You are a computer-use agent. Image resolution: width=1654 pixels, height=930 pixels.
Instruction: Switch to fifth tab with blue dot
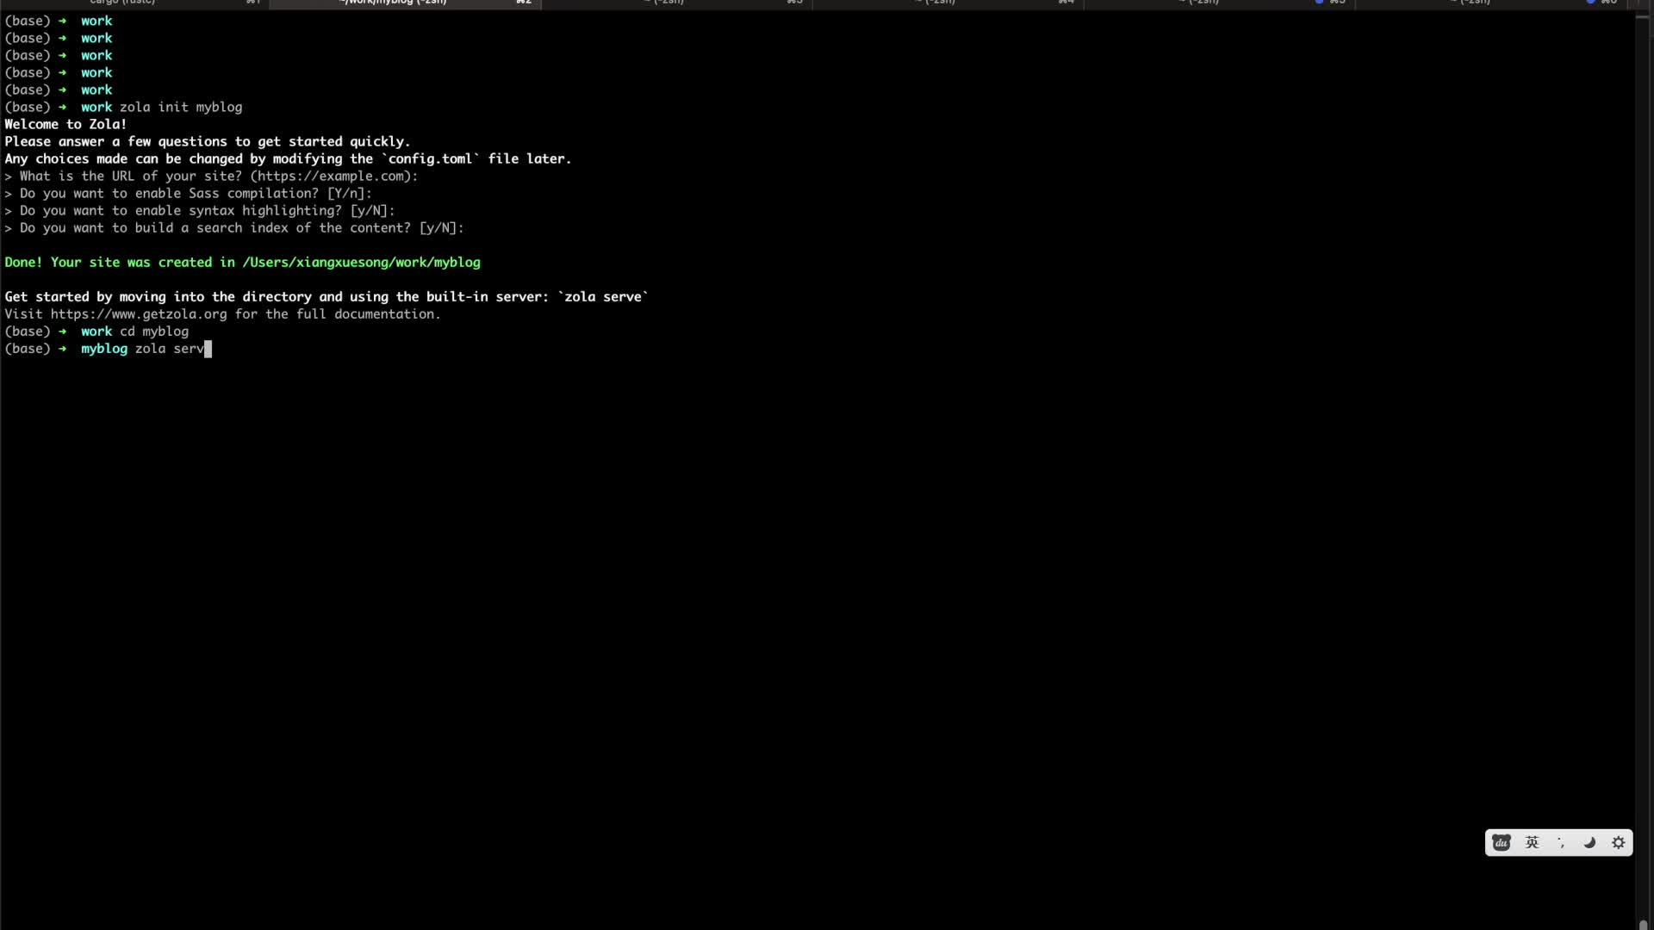coord(1206,3)
